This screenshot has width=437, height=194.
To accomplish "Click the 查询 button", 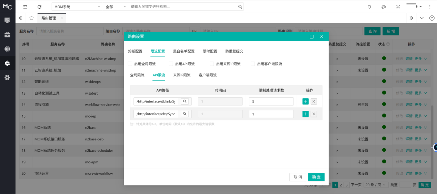I will [373, 31].
